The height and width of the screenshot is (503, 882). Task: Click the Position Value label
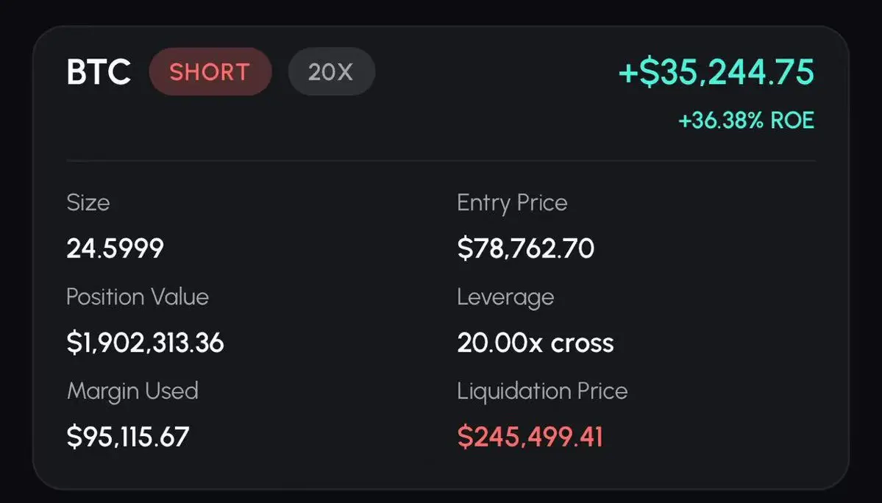click(138, 297)
